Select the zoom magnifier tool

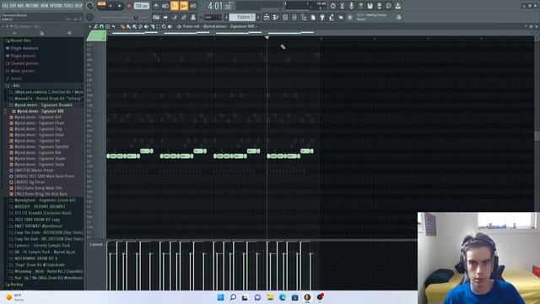(x=164, y=26)
